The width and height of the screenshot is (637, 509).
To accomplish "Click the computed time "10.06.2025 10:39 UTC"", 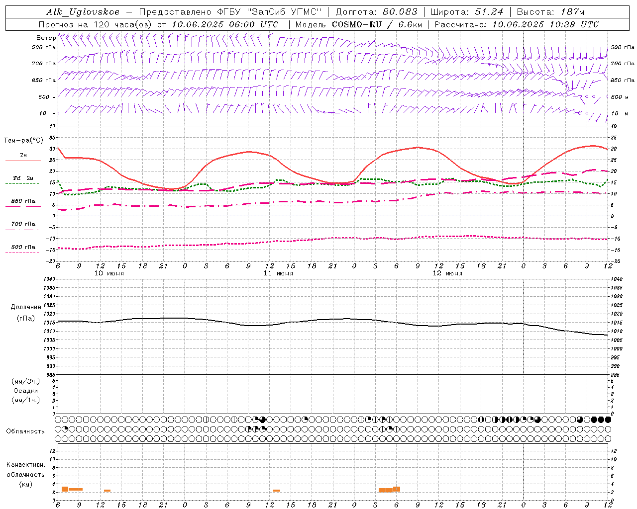I will pyautogui.click(x=545, y=24).
